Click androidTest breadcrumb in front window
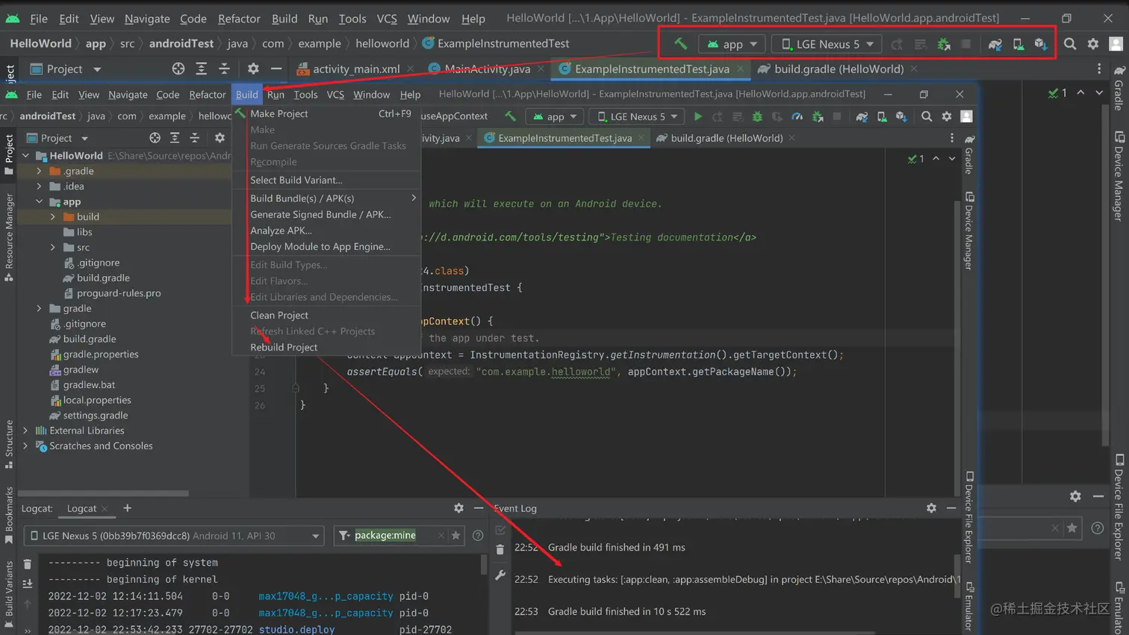The width and height of the screenshot is (1129, 635). click(48, 116)
